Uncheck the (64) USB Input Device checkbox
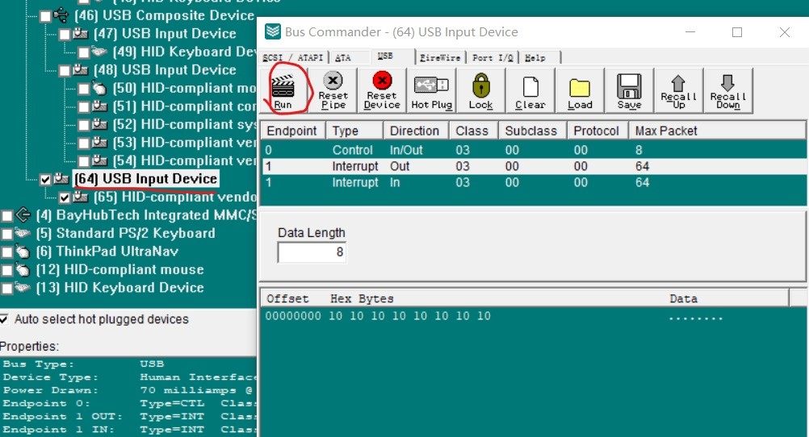The height and width of the screenshot is (437, 809). 45,179
